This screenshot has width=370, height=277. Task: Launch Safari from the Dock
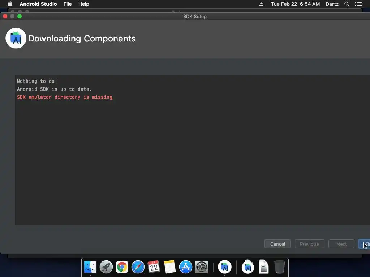pos(138,267)
